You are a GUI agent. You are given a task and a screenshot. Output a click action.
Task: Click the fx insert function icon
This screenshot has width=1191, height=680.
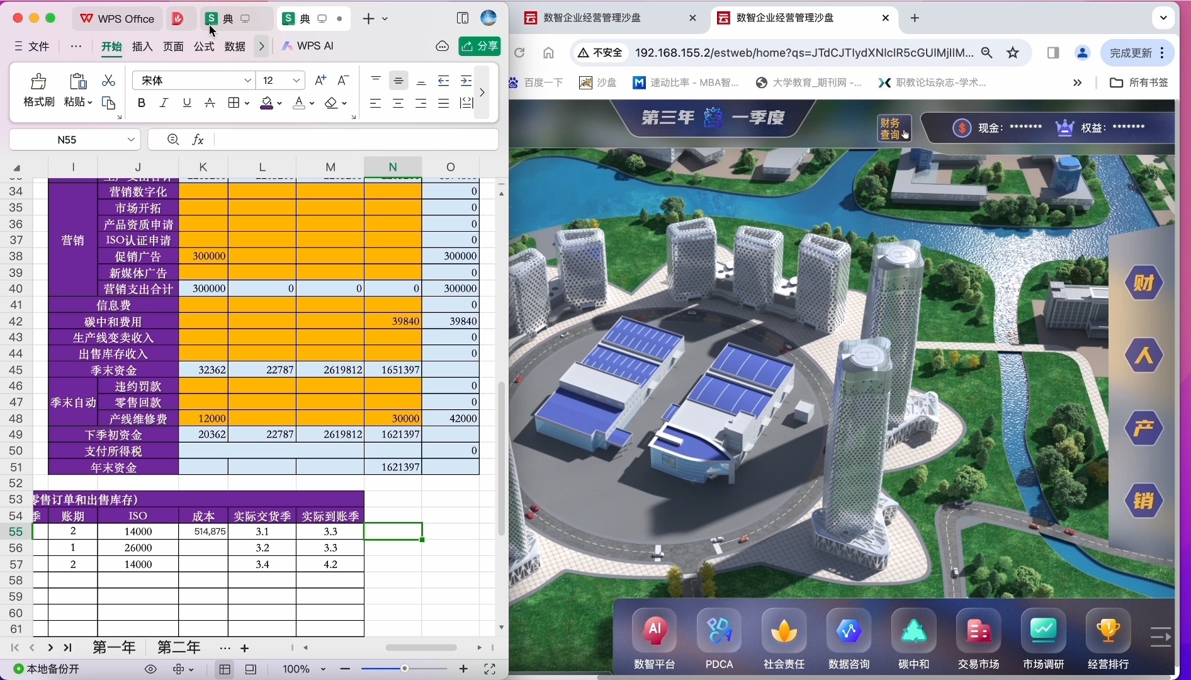(198, 139)
